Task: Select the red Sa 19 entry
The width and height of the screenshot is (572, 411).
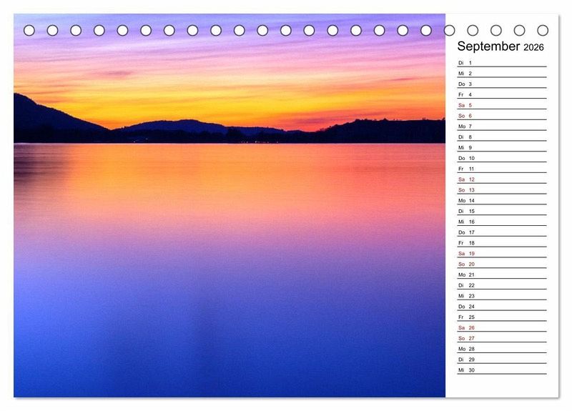Action: pyautogui.click(x=501, y=254)
